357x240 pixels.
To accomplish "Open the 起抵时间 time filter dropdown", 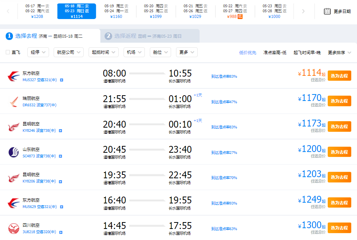I will coord(103,53).
